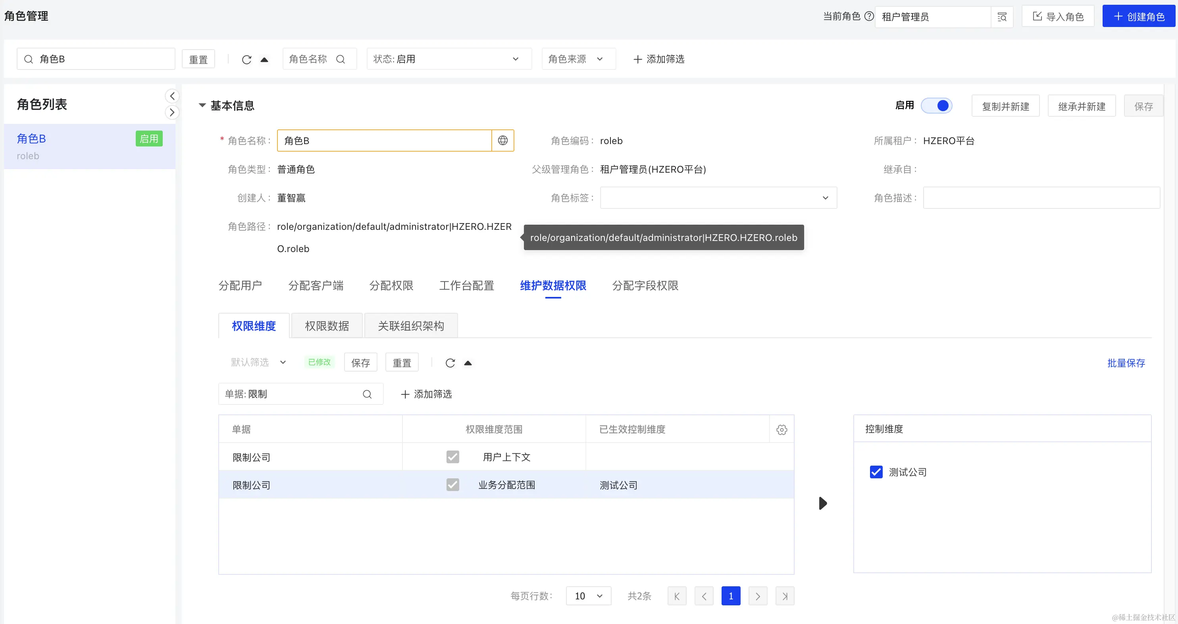
Task: Click the 创建角色 button
Action: tap(1139, 16)
